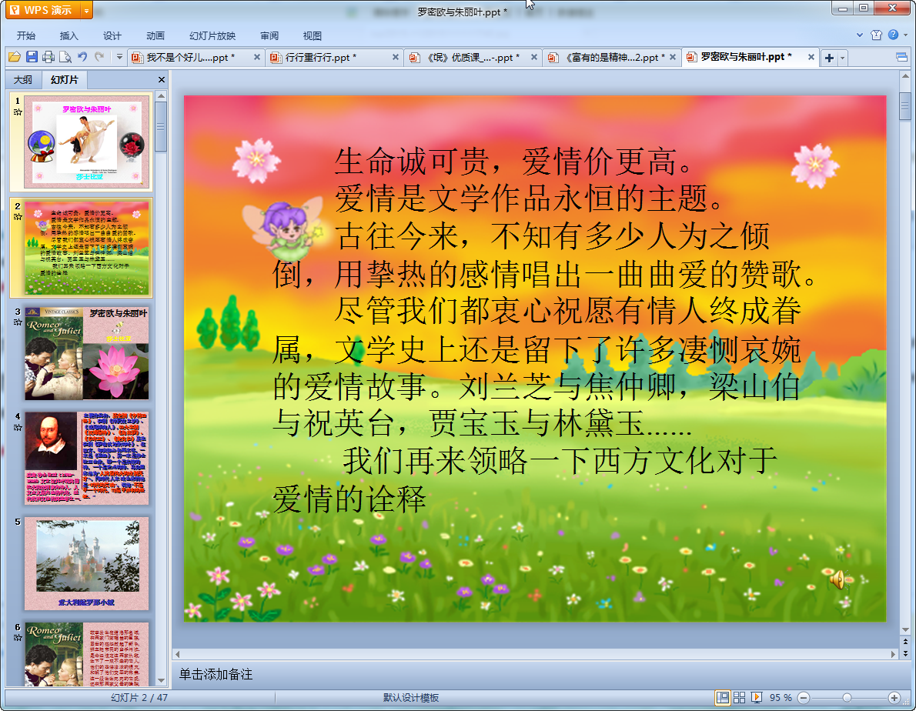
Task: Select slide 4 thumbnail with Shakespeare portrait
Action: pos(86,458)
